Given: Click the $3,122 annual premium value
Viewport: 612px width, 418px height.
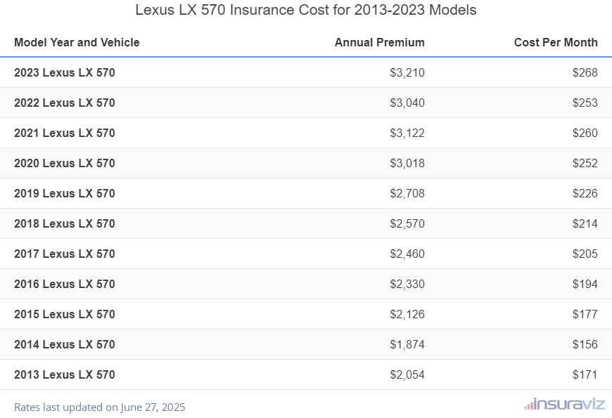Looking at the screenshot, I should point(407,133).
